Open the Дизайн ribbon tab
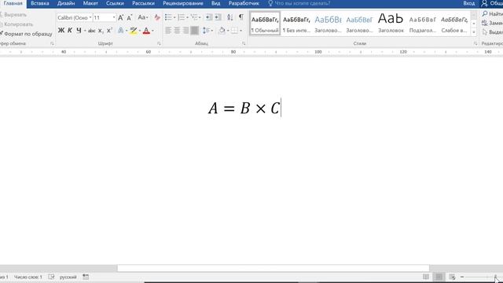Screen dimensions: 503x283 point(66,3)
